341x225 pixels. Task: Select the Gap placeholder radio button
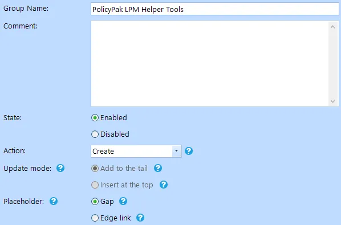(x=95, y=201)
